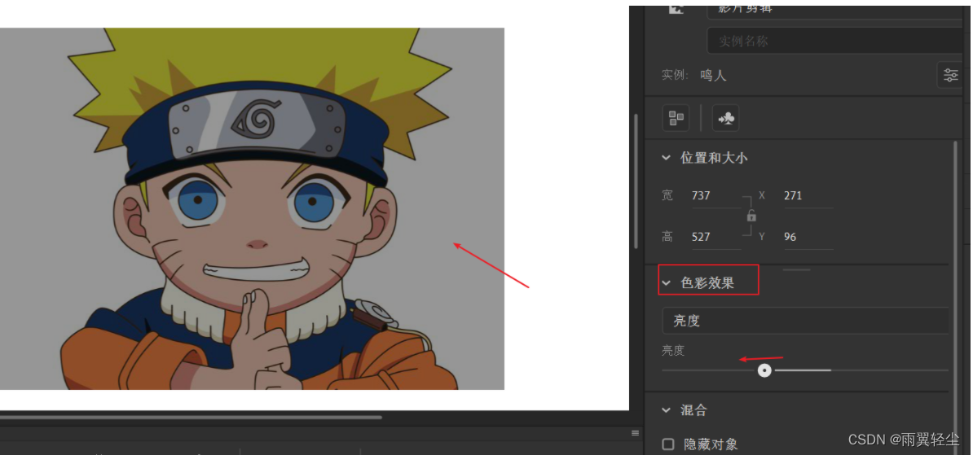973x455 pixels.
Task: Click the Convert to Symbol club icon
Action: pyautogui.click(x=725, y=118)
